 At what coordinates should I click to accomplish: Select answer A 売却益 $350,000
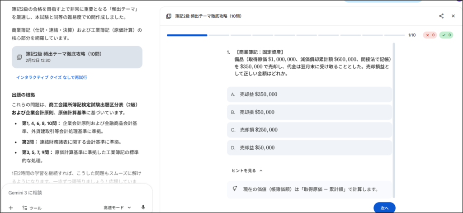pyautogui.click(x=309, y=94)
